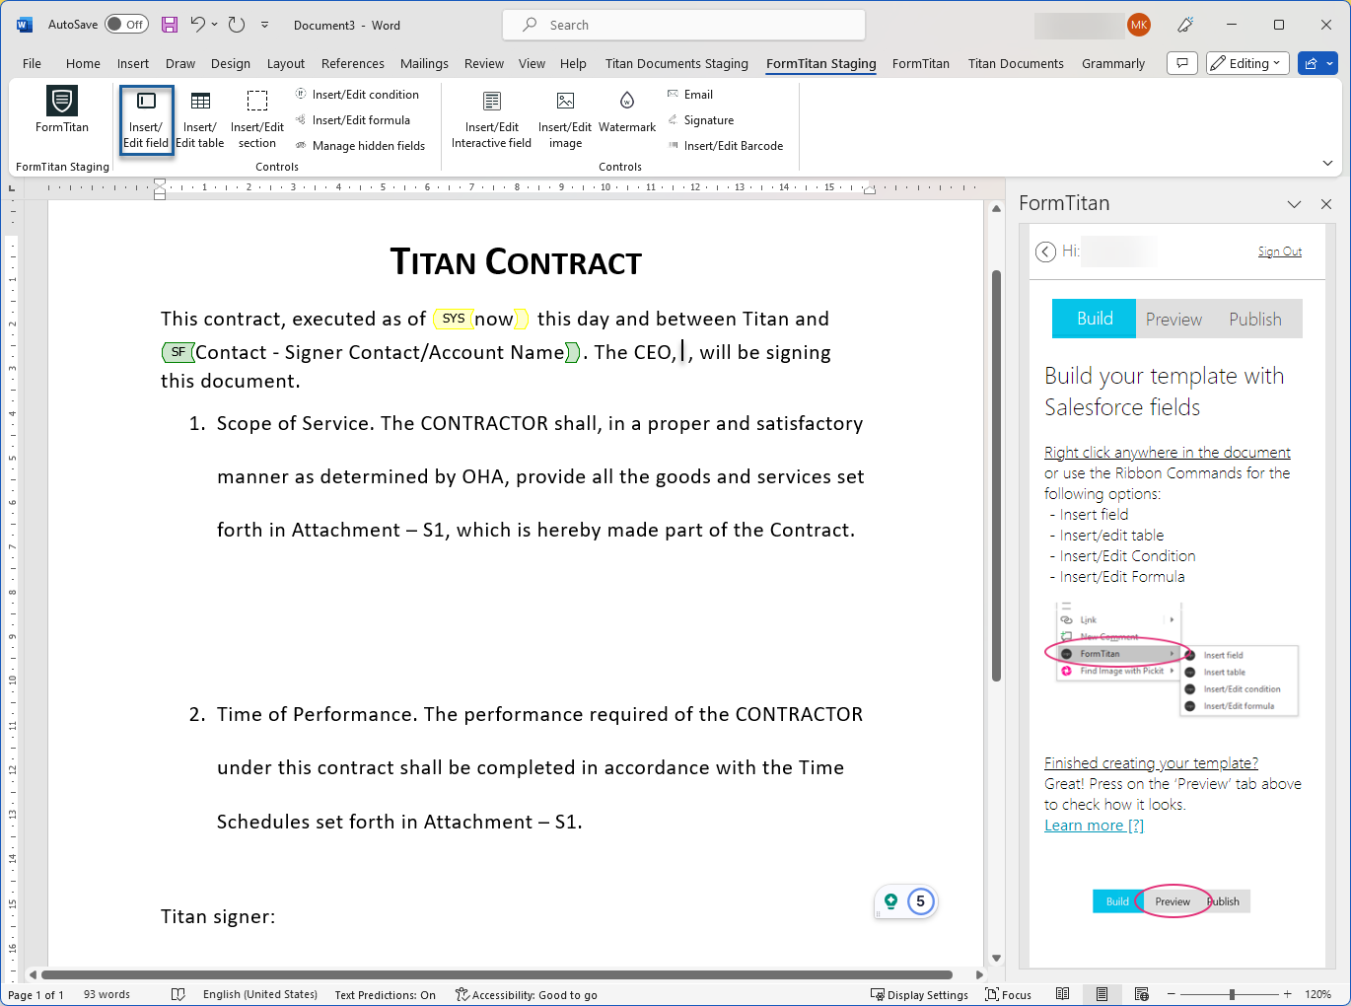This screenshot has width=1351, height=1006.
Task: Click Insert/Edit field button
Action: (x=146, y=118)
